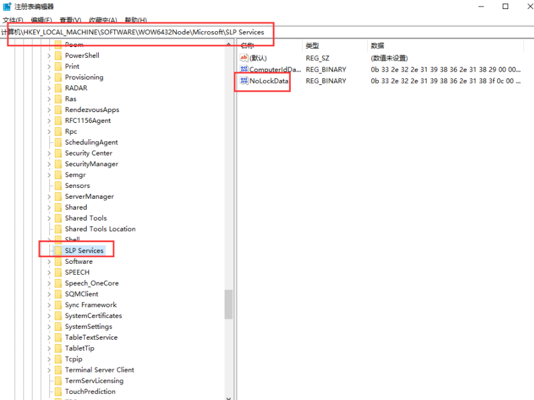
Task: Open the Edit menu (编辑)
Action: 41,20
